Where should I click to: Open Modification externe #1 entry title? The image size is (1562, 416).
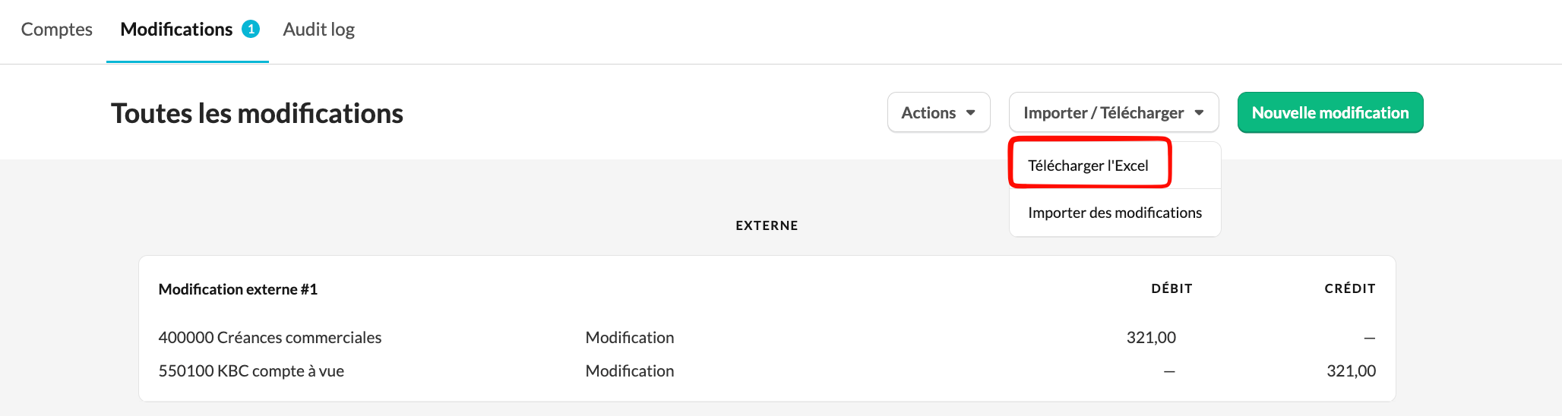[x=238, y=289]
